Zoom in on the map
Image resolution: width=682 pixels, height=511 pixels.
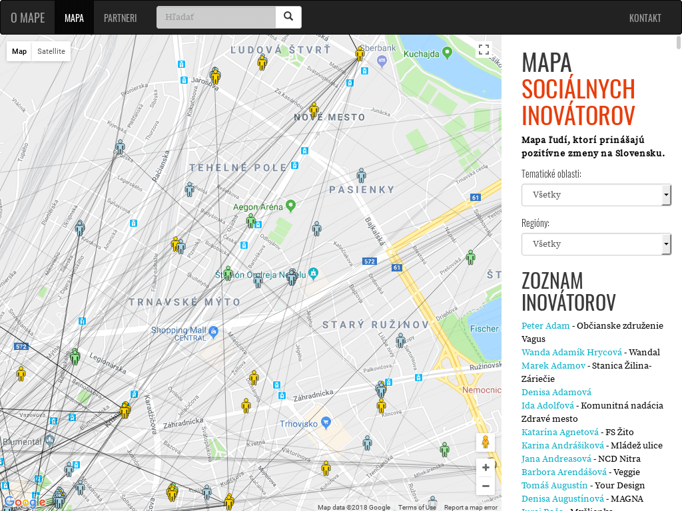(486, 468)
